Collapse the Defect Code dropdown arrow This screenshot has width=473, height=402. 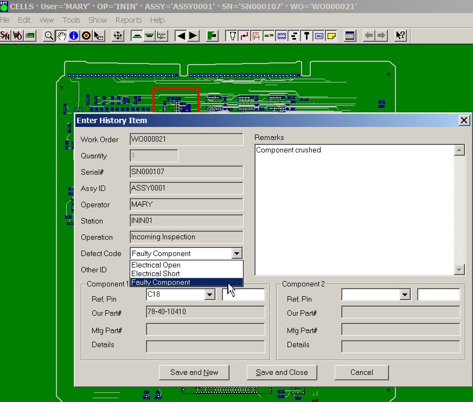[x=237, y=253]
